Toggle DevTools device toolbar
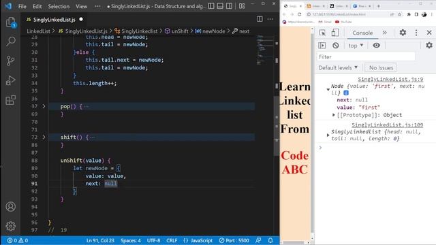The image size is (436, 245). pos(335,33)
